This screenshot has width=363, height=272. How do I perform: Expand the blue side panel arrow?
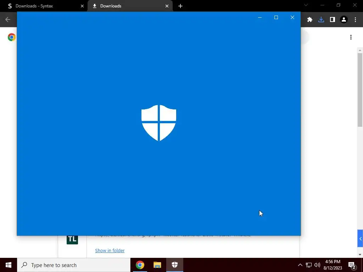tap(360, 238)
